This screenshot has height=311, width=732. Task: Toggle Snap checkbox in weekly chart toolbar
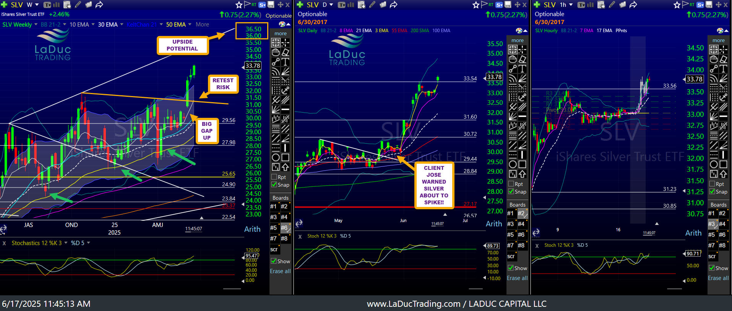pos(274,185)
